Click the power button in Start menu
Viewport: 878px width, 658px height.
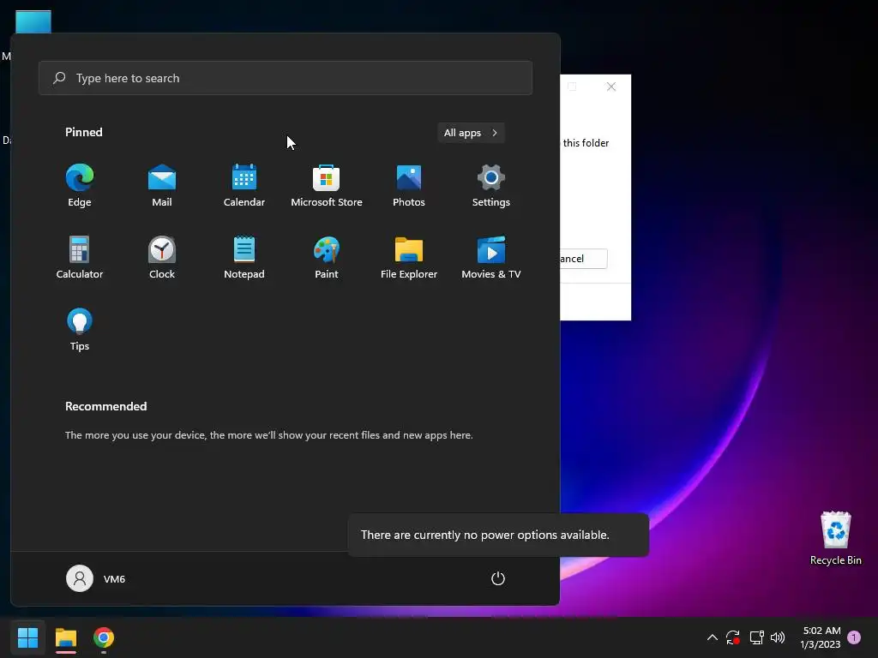pyautogui.click(x=498, y=578)
